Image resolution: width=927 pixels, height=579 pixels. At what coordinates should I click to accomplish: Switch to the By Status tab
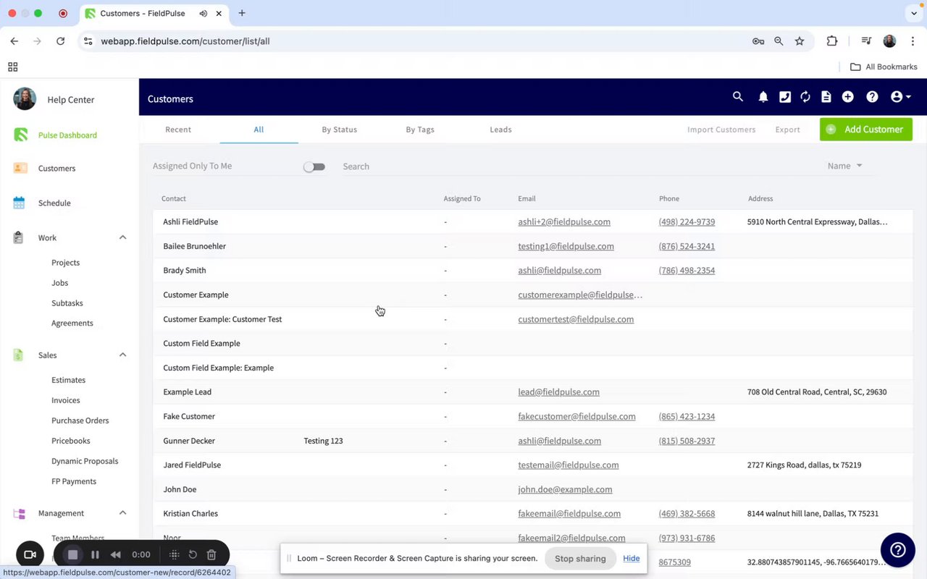[340, 130]
